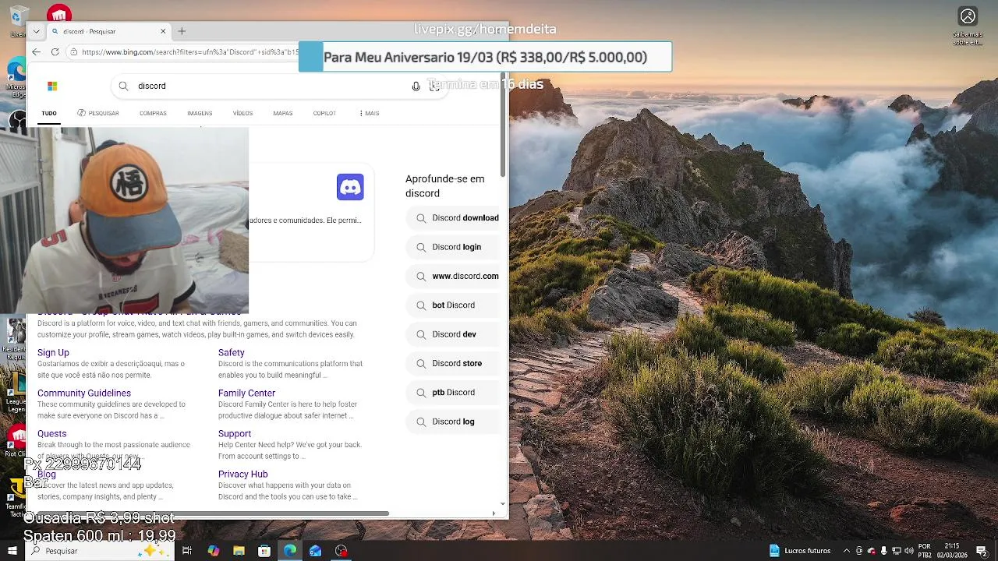Click Windows Spotlight icon at top right
Image resolution: width=998 pixels, height=561 pixels.
(x=968, y=16)
